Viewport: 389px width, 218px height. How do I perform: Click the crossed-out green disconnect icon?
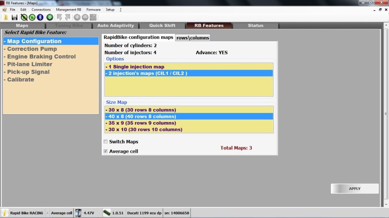pos(24,17)
